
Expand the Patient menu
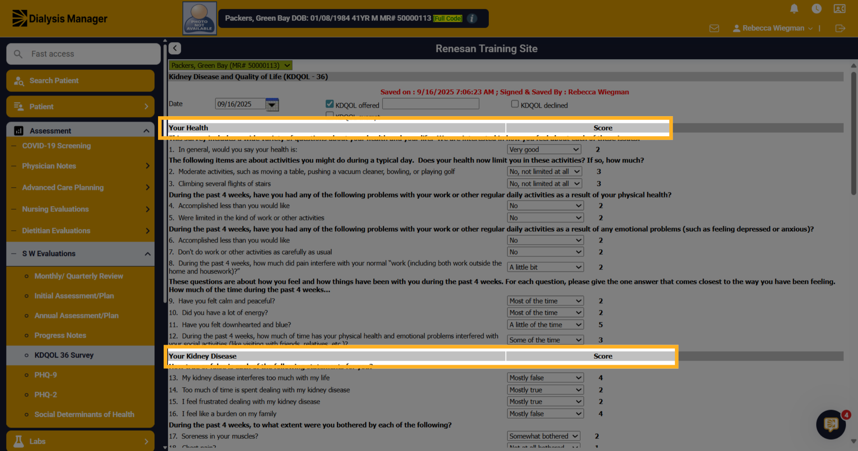tap(80, 106)
